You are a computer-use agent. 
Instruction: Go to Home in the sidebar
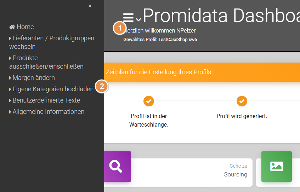pyautogui.click(x=25, y=27)
